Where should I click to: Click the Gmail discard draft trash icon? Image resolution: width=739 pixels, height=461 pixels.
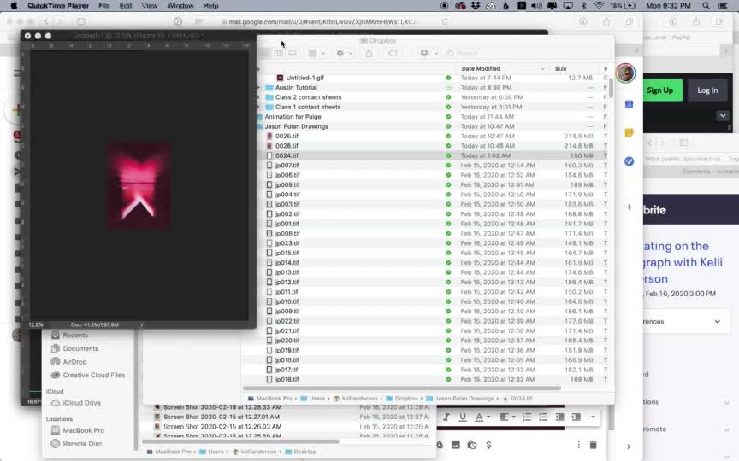593,445
